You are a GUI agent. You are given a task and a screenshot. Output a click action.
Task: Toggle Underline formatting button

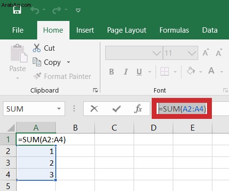tap(139, 72)
